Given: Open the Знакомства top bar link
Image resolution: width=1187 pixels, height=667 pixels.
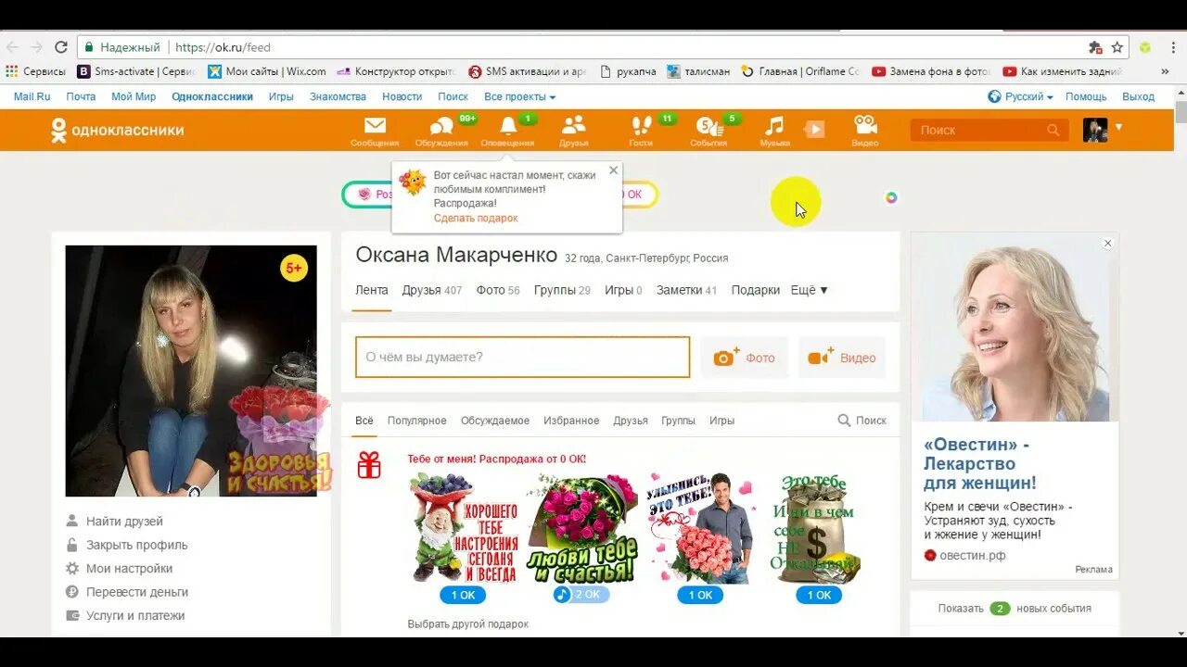Looking at the screenshot, I should tap(338, 96).
